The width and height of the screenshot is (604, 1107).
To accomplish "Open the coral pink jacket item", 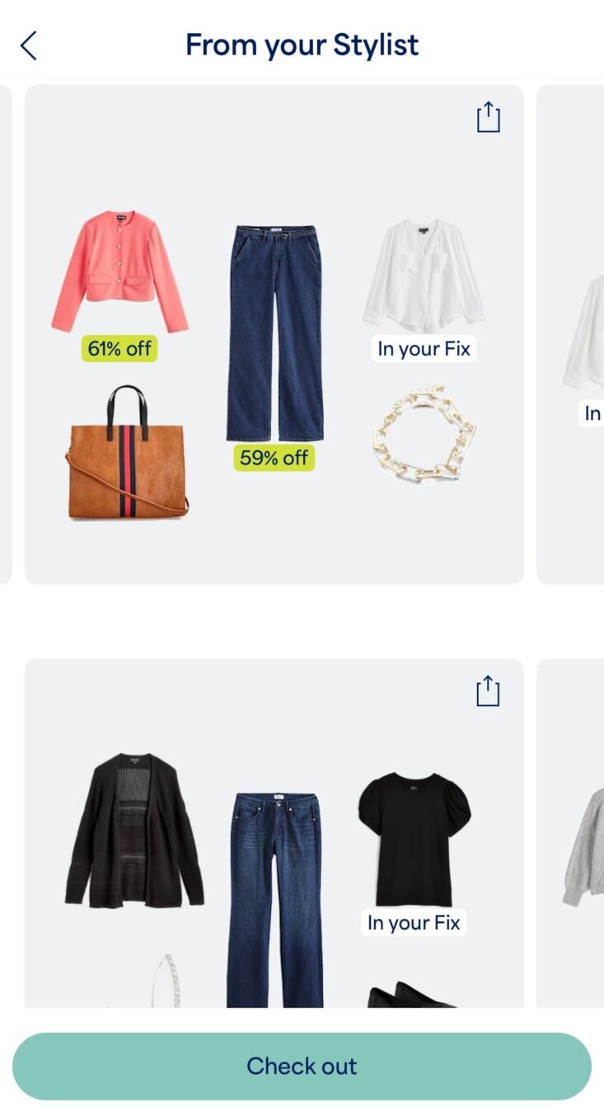I will click(120, 271).
